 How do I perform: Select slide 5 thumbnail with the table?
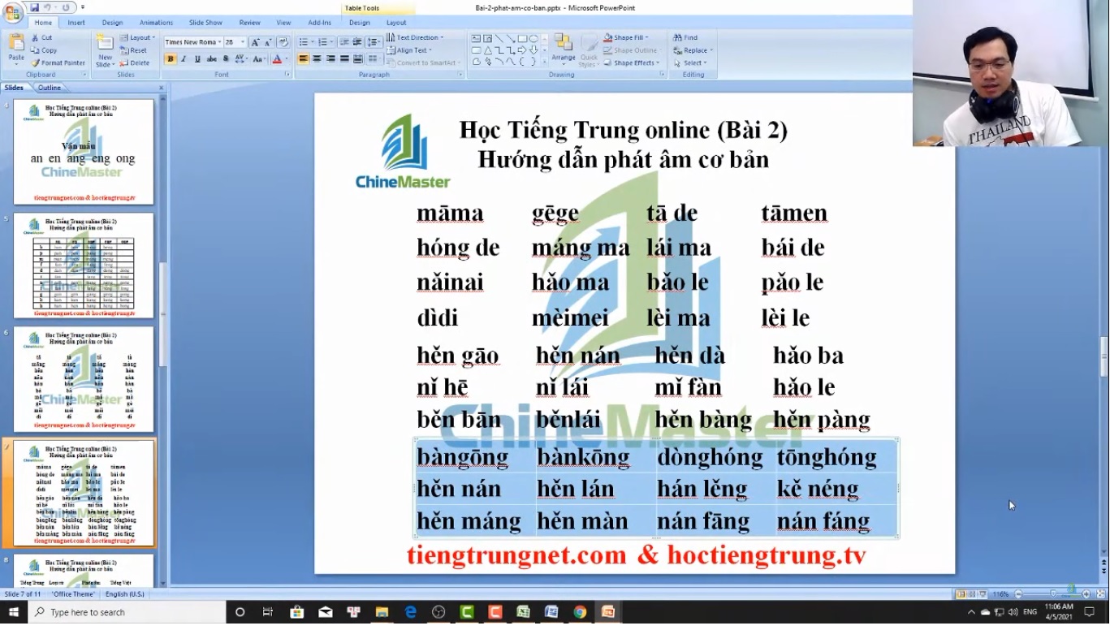click(84, 265)
